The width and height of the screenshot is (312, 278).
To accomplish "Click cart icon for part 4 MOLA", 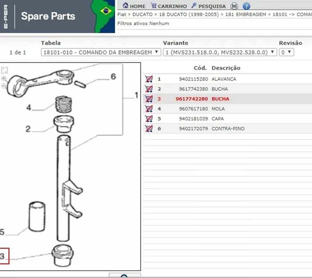I will (149, 109).
